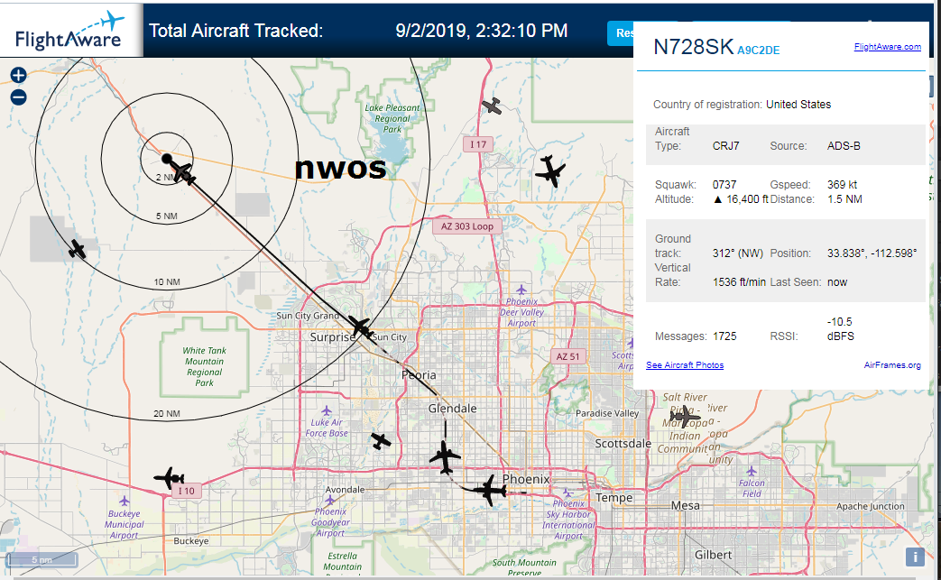Click the Falcon Field airport marker

coord(752,471)
